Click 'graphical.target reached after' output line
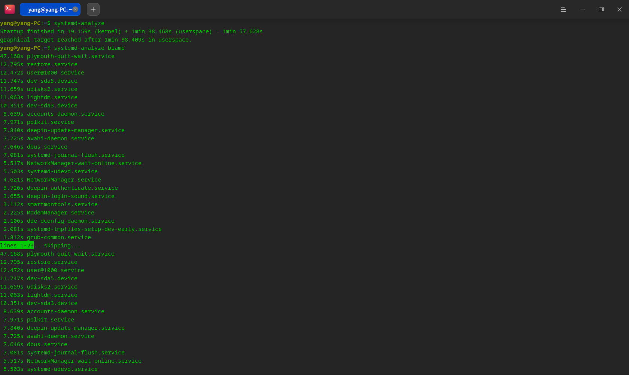The image size is (629, 375). 96,40
